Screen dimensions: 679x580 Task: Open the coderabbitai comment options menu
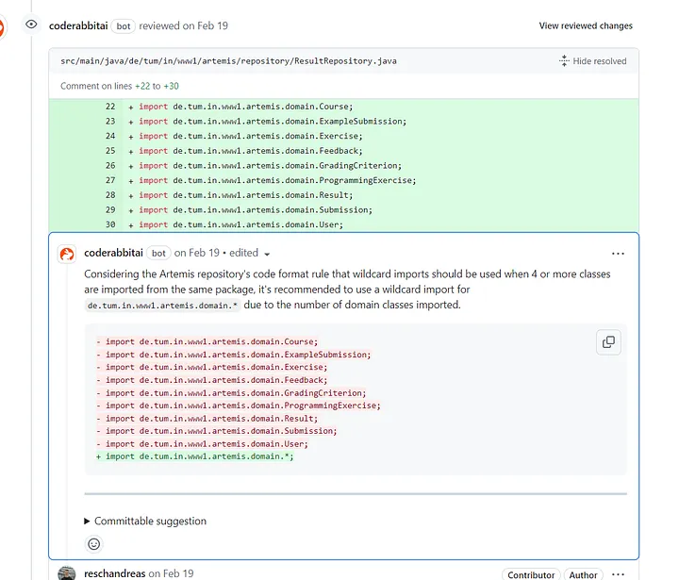point(618,254)
